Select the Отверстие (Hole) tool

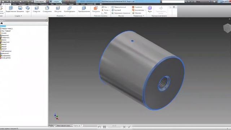tap(36, 9)
